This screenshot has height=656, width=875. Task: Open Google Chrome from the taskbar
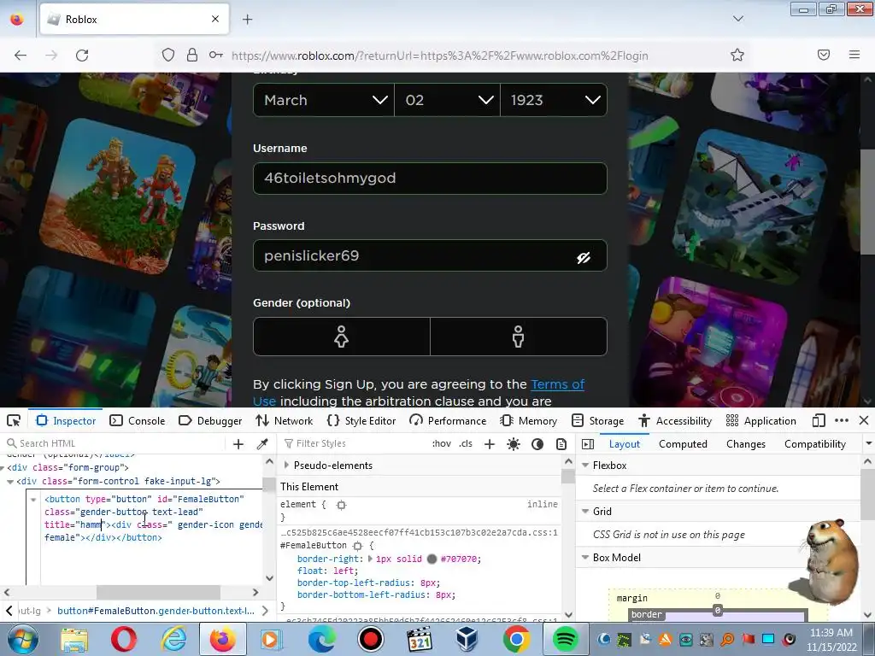pyautogui.click(x=516, y=639)
